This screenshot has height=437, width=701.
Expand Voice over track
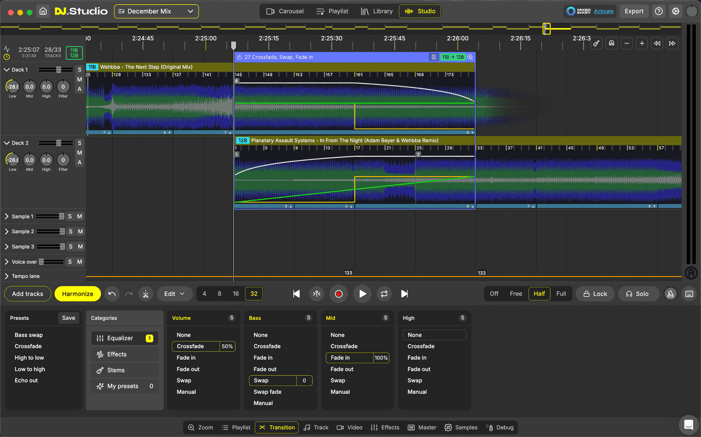pyautogui.click(x=7, y=262)
